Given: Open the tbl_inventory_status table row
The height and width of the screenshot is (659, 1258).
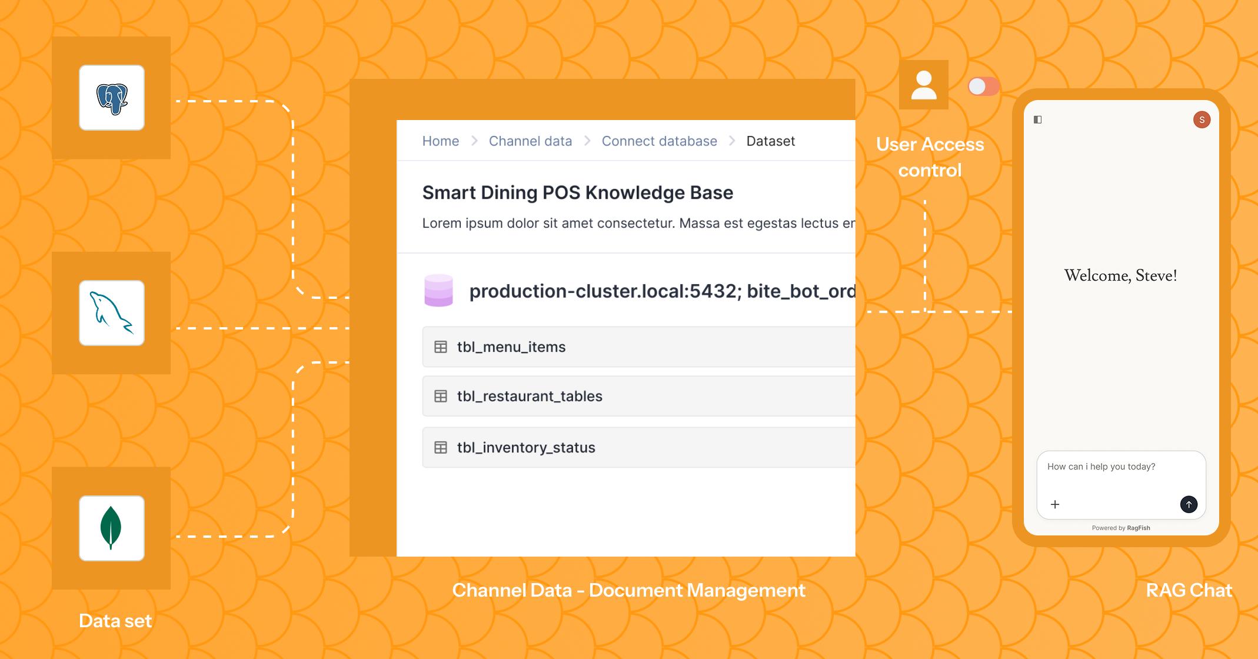Looking at the screenshot, I should coord(638,447).
